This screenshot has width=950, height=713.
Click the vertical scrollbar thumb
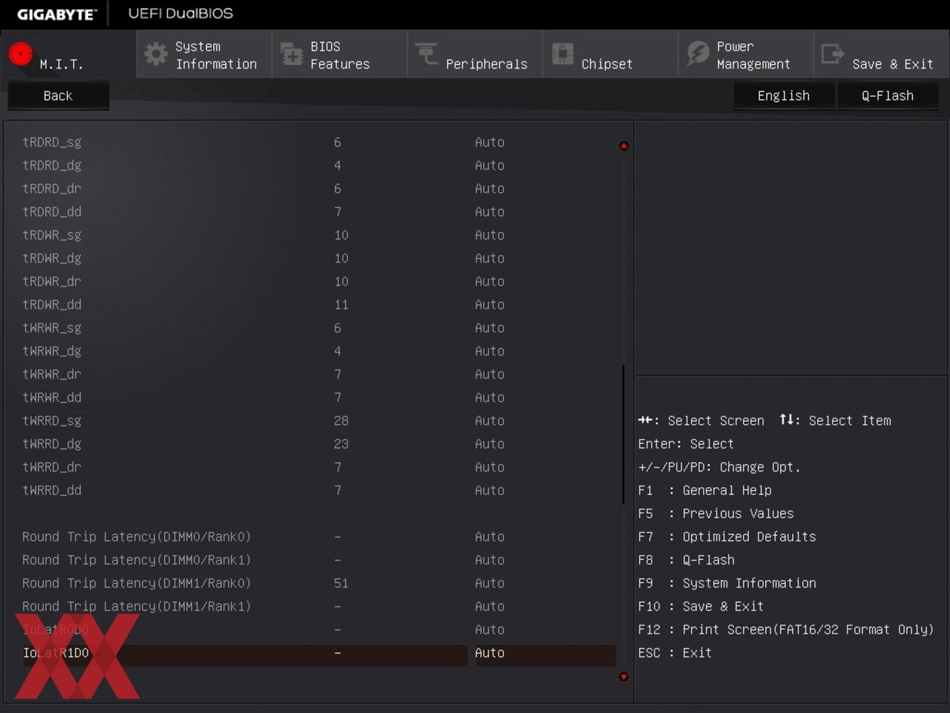623,434
